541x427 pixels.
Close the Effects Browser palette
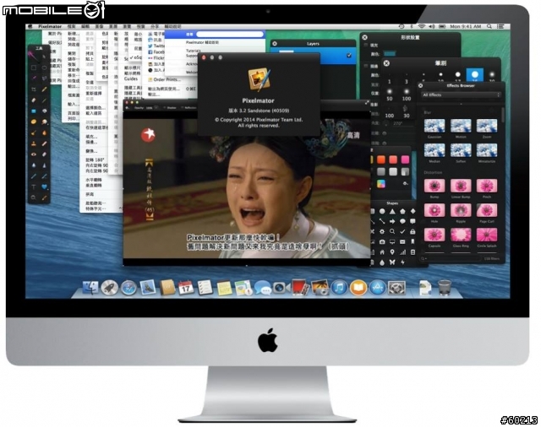[420, 85]
